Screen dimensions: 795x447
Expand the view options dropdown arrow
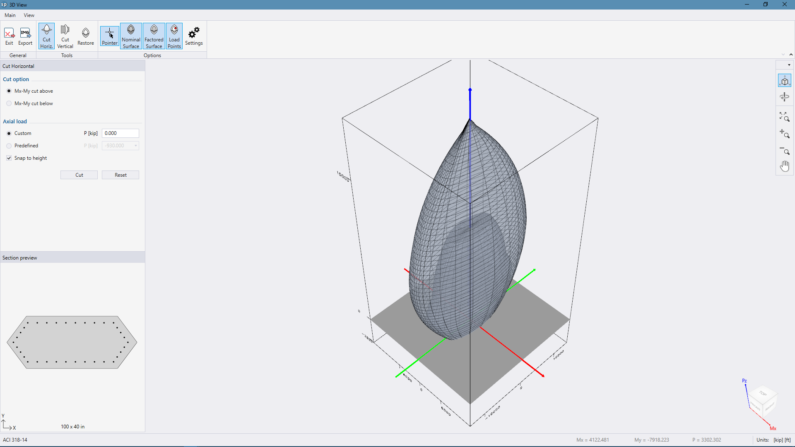coord(789,65)
